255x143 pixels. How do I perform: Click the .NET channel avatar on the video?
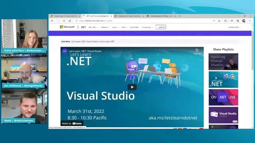[x=65, y=51]
